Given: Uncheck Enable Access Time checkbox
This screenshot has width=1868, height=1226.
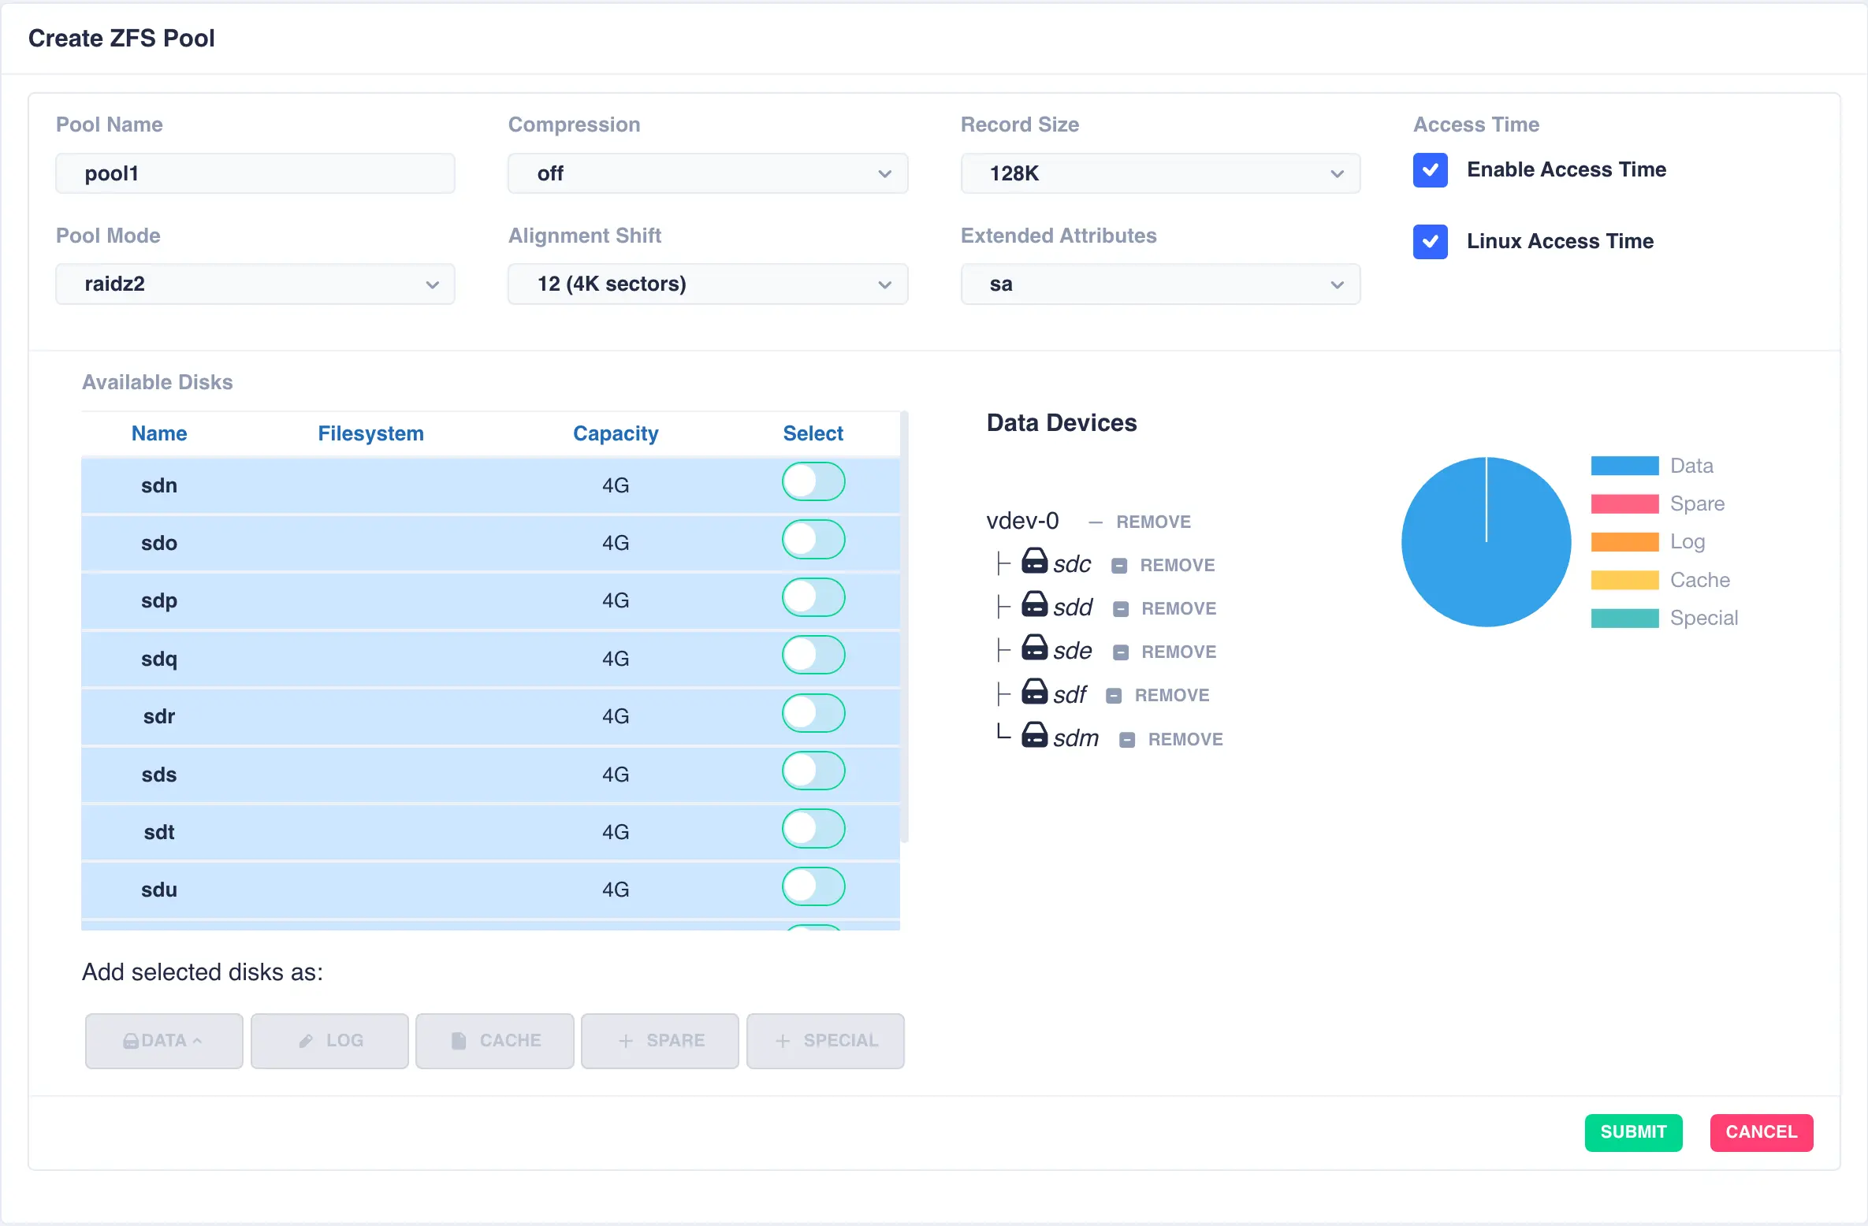Looking at the screenshot, I should pyautogui.click(x=1430, y=170).
